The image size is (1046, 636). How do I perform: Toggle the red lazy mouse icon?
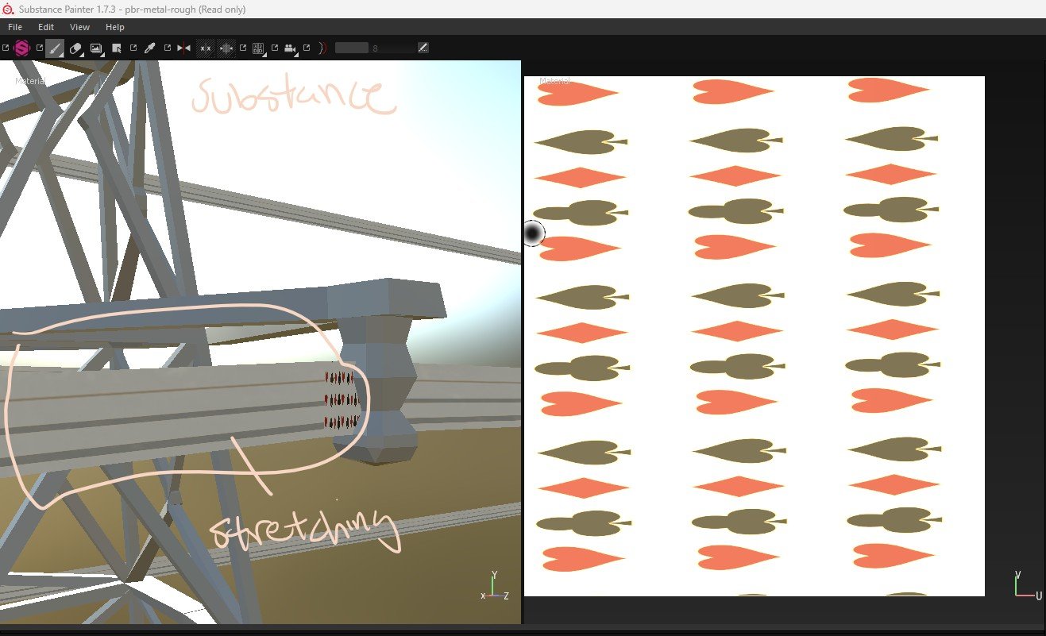(x=322, y=48)
